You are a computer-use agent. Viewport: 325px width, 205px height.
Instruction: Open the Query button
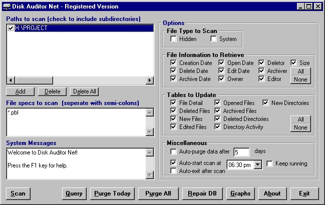coord(74,193)
